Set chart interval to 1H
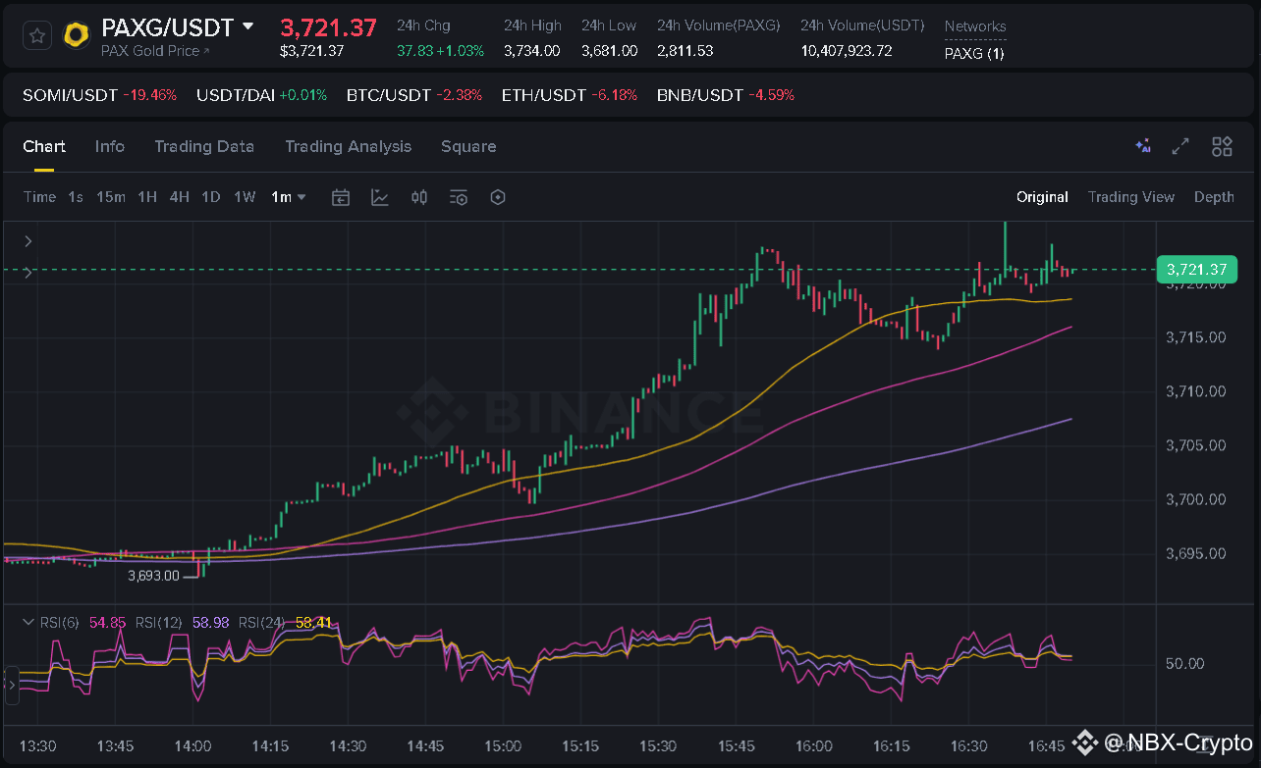Image resolution: width=1261 pixels, height=768 pixels. tap(147, 197)
